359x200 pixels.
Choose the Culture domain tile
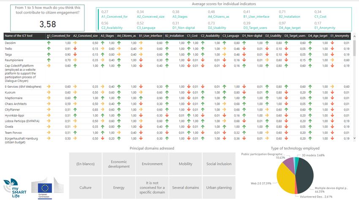(85, 187)
